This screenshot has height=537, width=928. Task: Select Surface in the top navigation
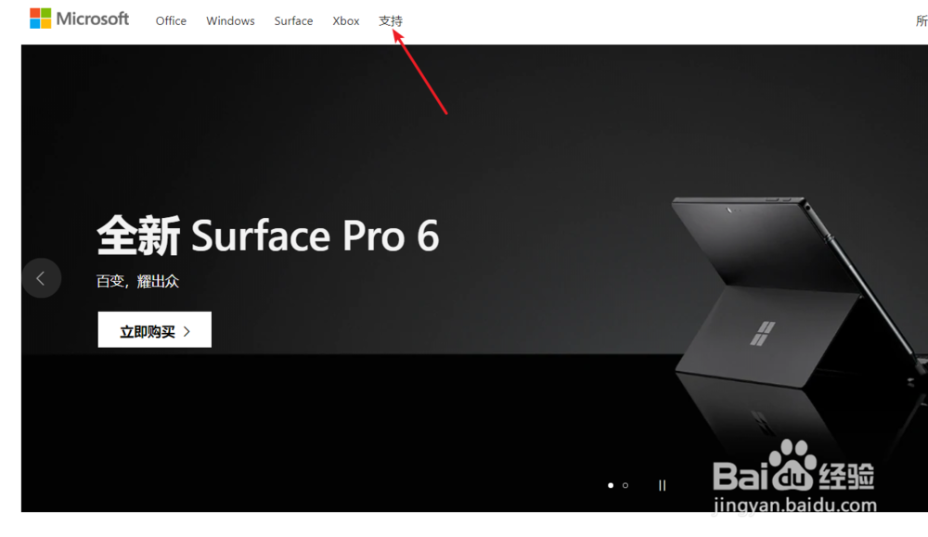coord(293,20)
